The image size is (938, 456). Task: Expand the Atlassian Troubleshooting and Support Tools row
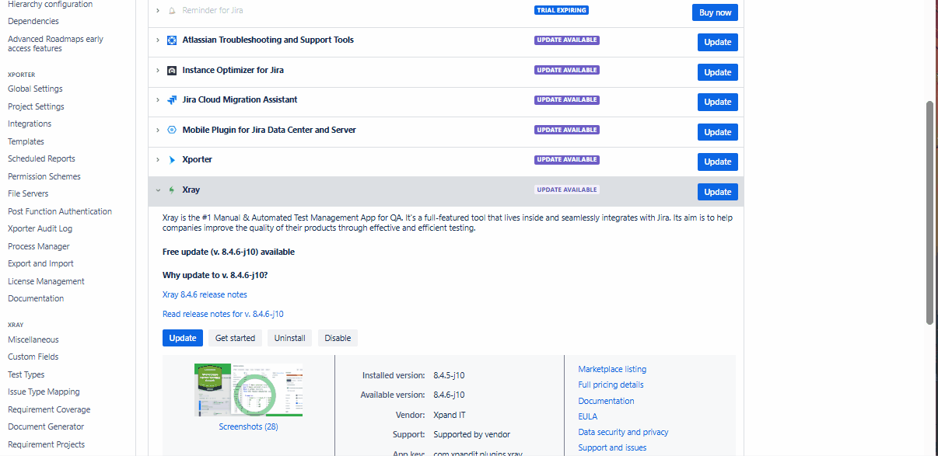pos(158,40)
